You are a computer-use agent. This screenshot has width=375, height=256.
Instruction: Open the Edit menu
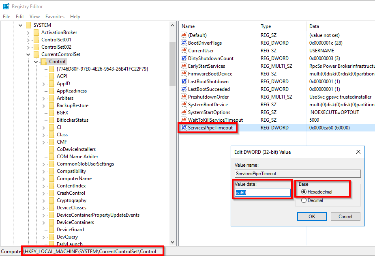[20, 17]
